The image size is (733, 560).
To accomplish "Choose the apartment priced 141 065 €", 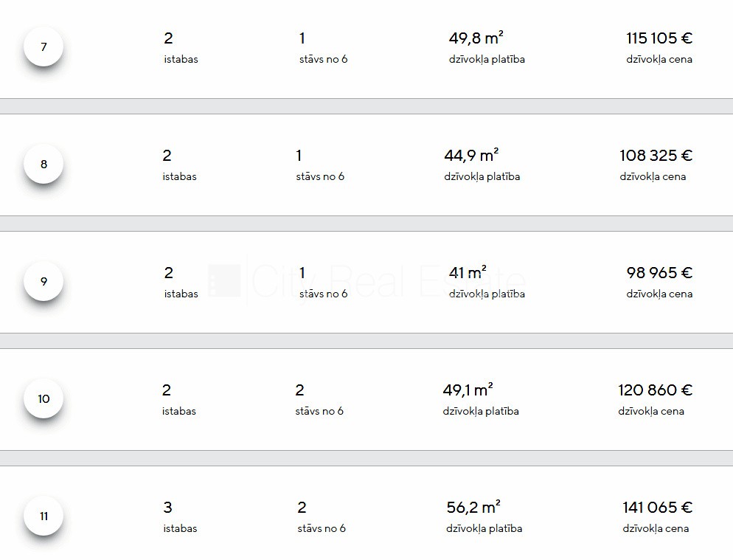I will (x=657, y=508).
